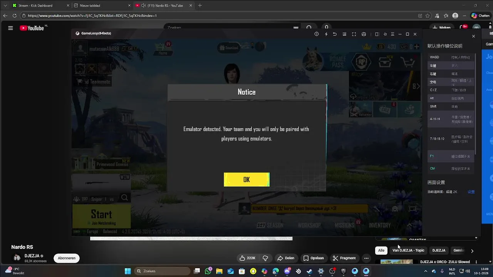
Task: Toggle GameLoop fullscreen icon
Action: click(354, 34)
